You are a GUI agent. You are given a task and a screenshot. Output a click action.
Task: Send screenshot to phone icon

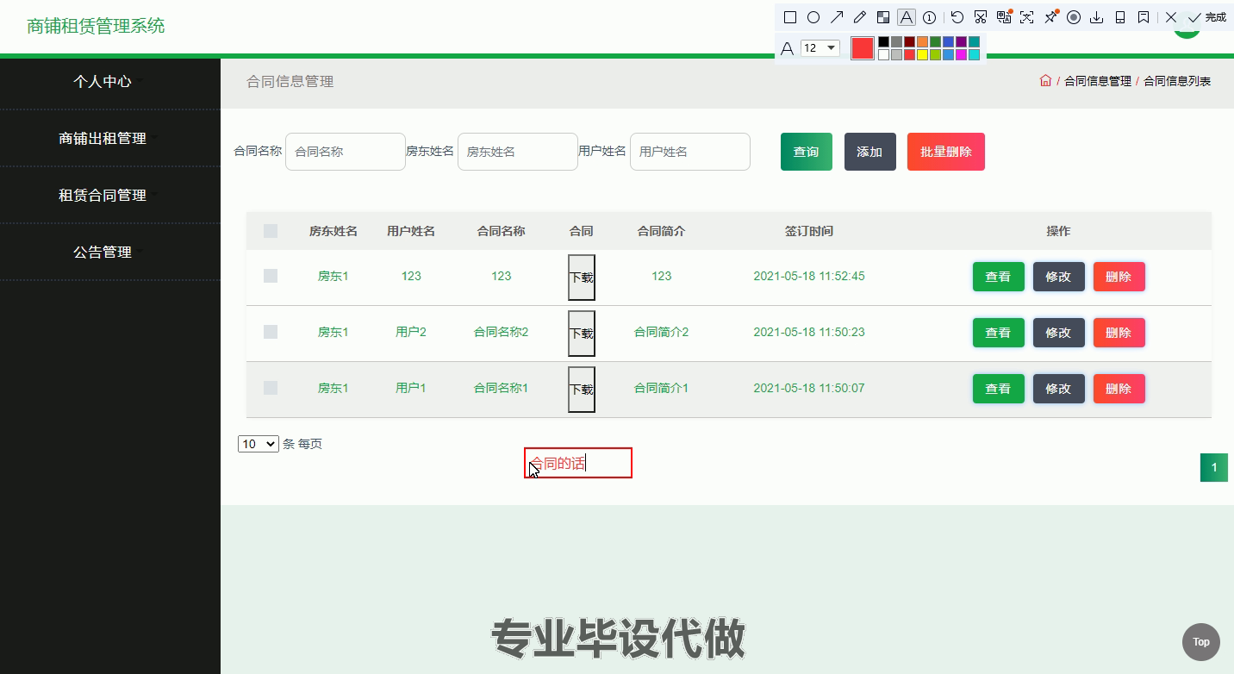(1120, 17)
